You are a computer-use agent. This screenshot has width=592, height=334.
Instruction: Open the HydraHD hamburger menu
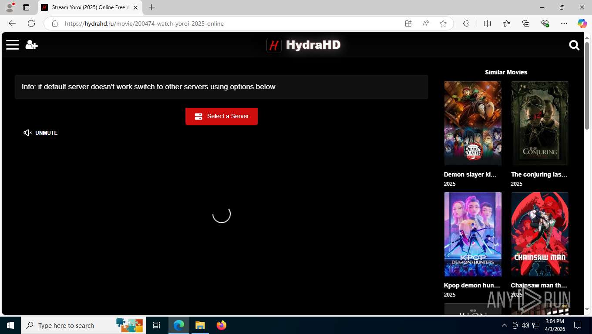point(13,45)
